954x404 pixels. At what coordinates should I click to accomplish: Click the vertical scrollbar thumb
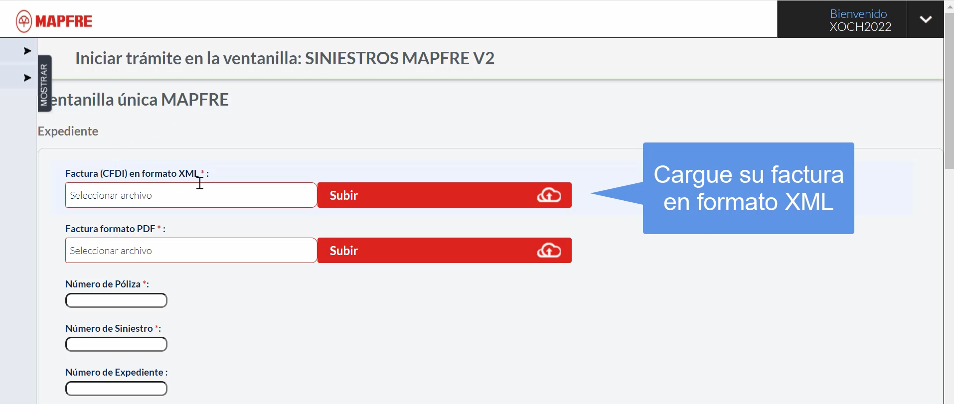949,90
